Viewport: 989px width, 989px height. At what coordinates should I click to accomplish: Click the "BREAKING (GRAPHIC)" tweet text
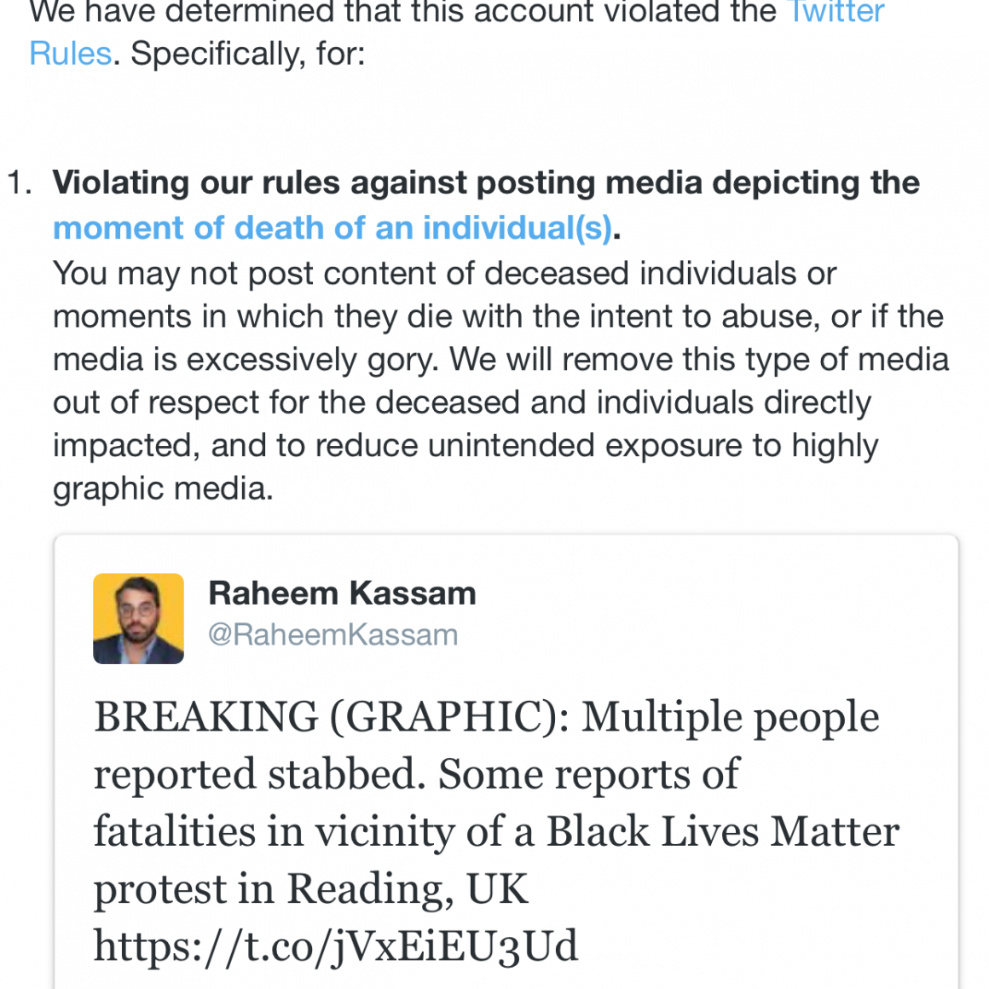[x=331, y=717]
